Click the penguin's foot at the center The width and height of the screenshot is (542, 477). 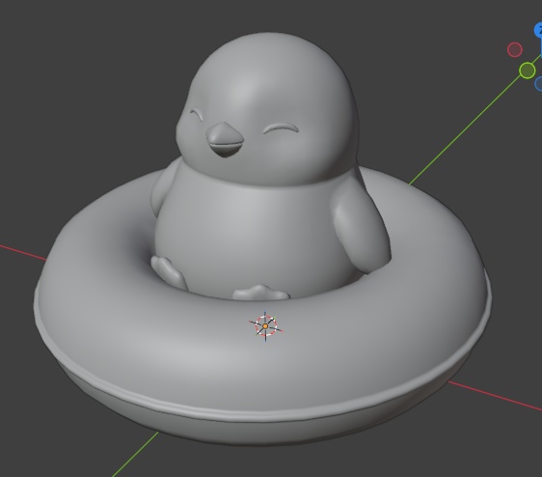260,293
